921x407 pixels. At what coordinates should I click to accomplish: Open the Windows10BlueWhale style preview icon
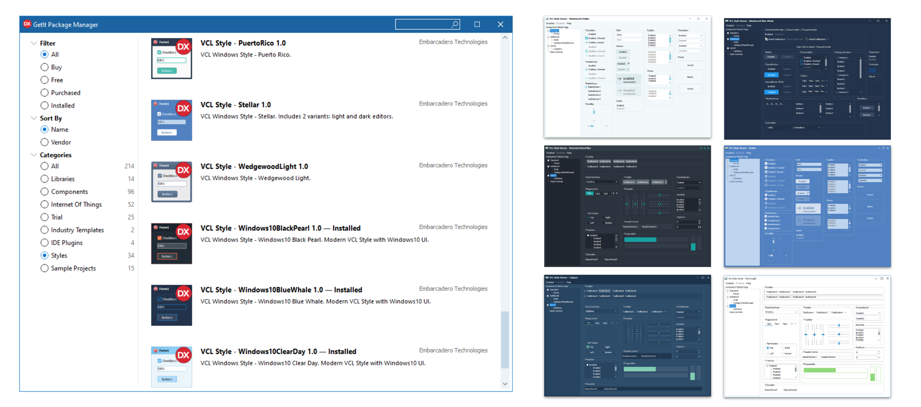click(171, 305)
